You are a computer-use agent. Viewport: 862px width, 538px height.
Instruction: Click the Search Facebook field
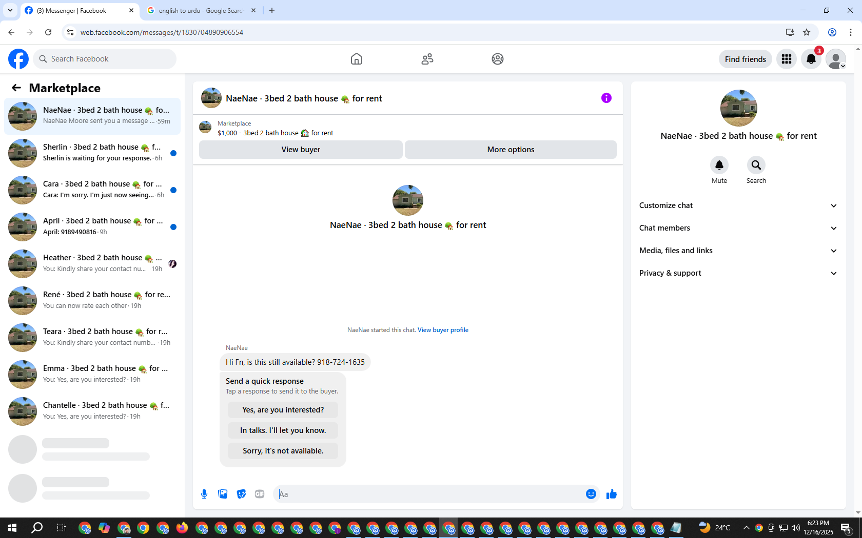coord(105,59)
